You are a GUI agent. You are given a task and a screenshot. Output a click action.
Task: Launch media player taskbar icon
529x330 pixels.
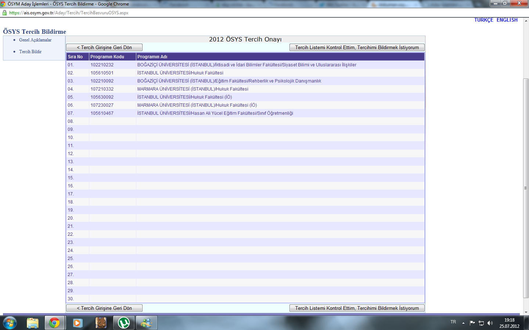pos(78,323)
